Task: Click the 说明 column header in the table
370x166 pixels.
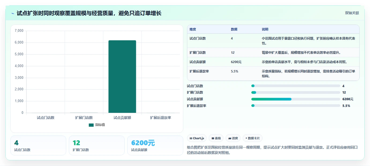Action: point(265,29)
